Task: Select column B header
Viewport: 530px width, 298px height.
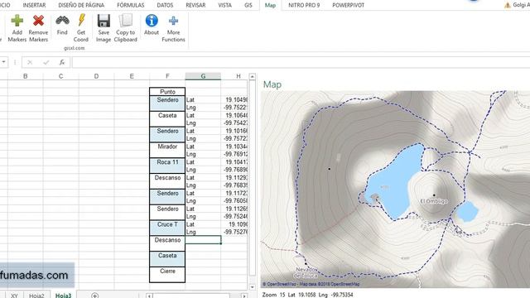Action: [x=26, y=76]
